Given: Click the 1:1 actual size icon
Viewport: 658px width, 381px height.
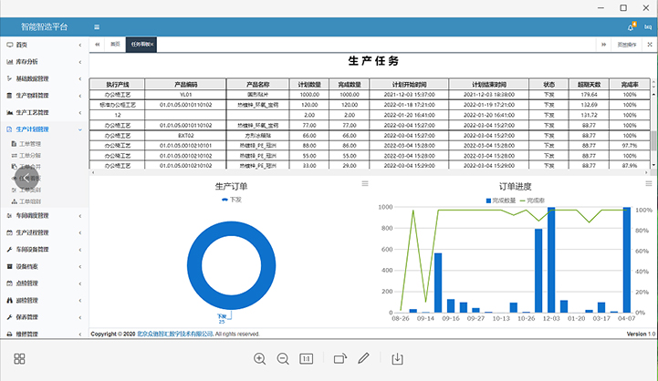Looking at the screenshot, I should tap(307, 359).
